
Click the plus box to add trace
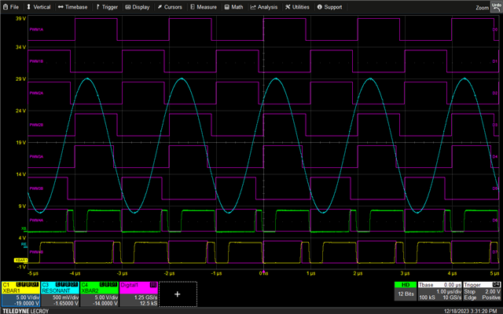[x=177, y=293]
